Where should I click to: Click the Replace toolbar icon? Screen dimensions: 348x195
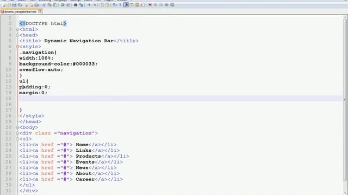click(x=81, y=5)
